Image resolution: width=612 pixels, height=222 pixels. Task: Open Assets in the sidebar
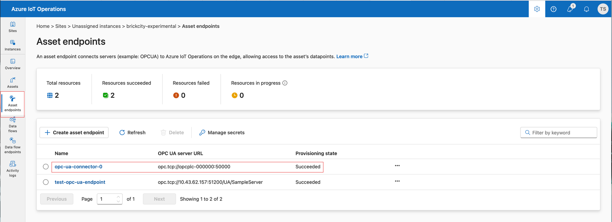click(13, 82)
